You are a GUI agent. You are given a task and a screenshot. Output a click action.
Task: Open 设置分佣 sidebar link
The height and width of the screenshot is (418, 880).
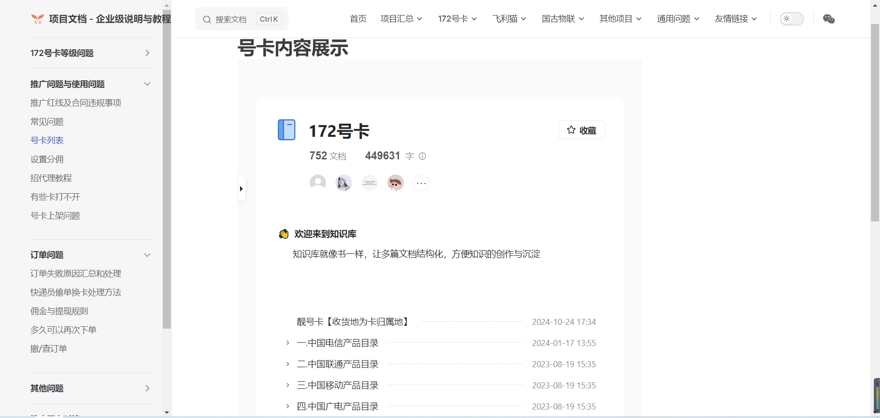(x=47, y=159)
